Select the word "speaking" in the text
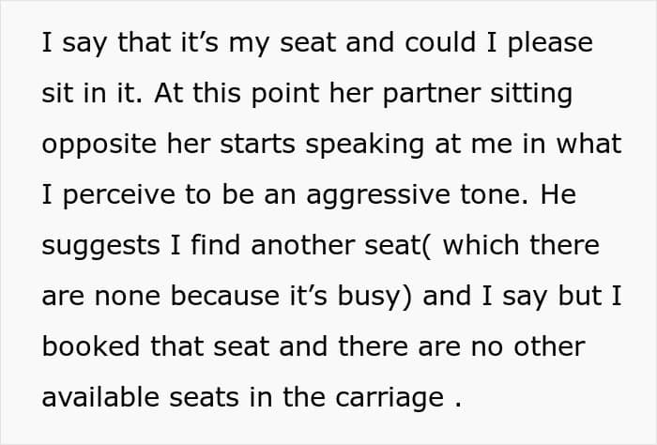657x445 pixels. pos(364,145)
